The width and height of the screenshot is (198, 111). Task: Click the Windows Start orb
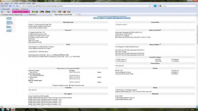pyautogui.click(x=3, y=109)
